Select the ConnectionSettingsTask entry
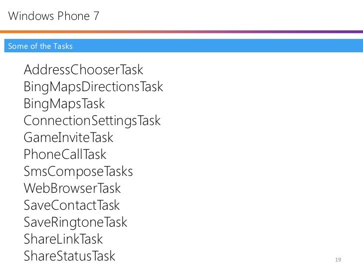The height and width of the screenshot is (272, 363). (x=92, y=121)
